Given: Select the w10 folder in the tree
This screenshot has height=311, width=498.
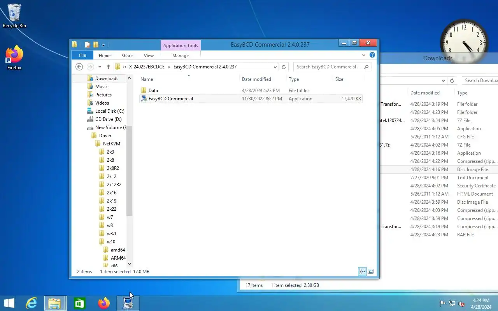Looking at the screenshot, I should [111, 242].
